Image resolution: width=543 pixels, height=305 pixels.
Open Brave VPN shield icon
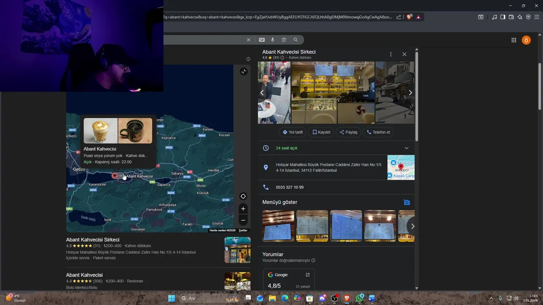pyautogui.click(x=528, y=17)
